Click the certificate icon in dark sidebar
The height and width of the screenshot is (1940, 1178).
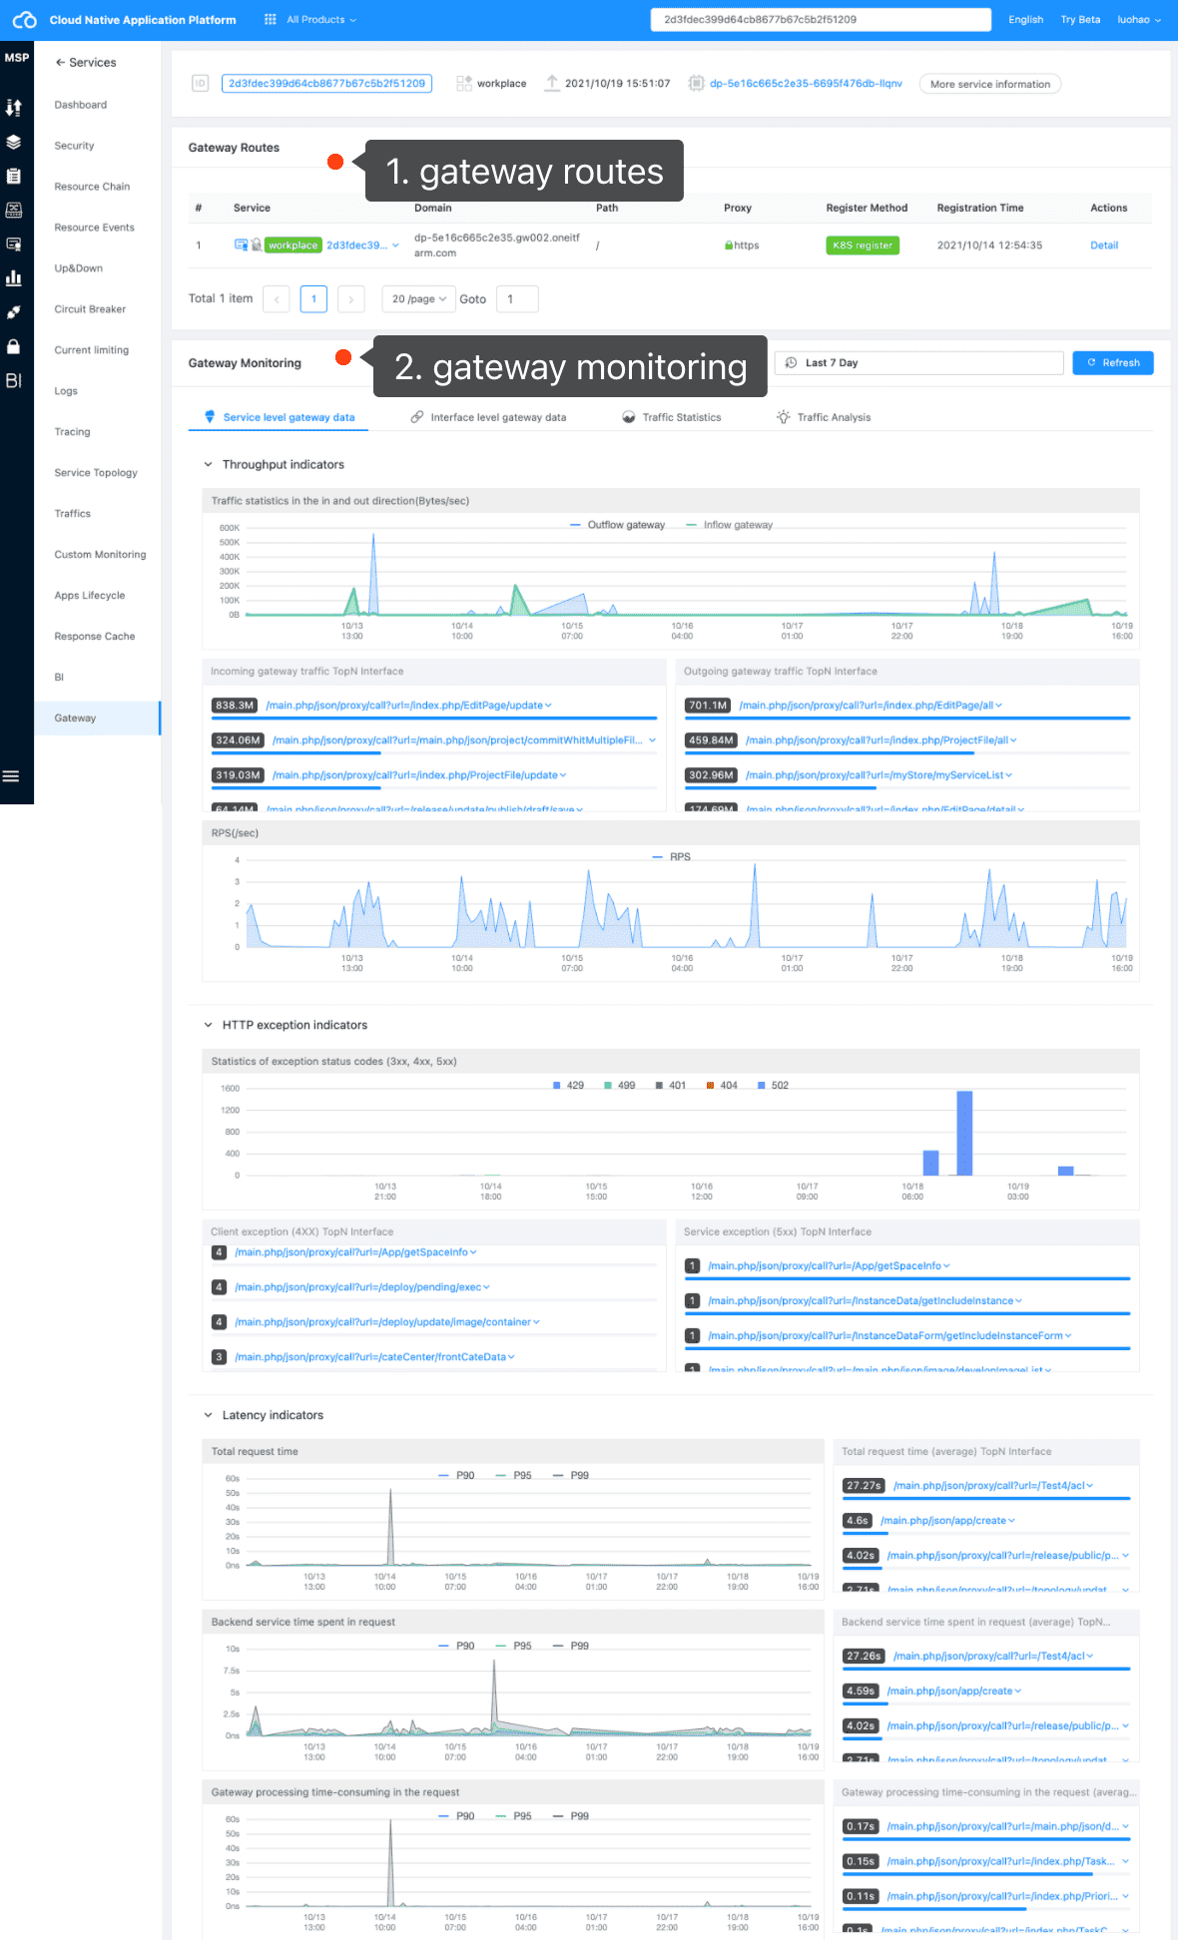pos(14,243)
